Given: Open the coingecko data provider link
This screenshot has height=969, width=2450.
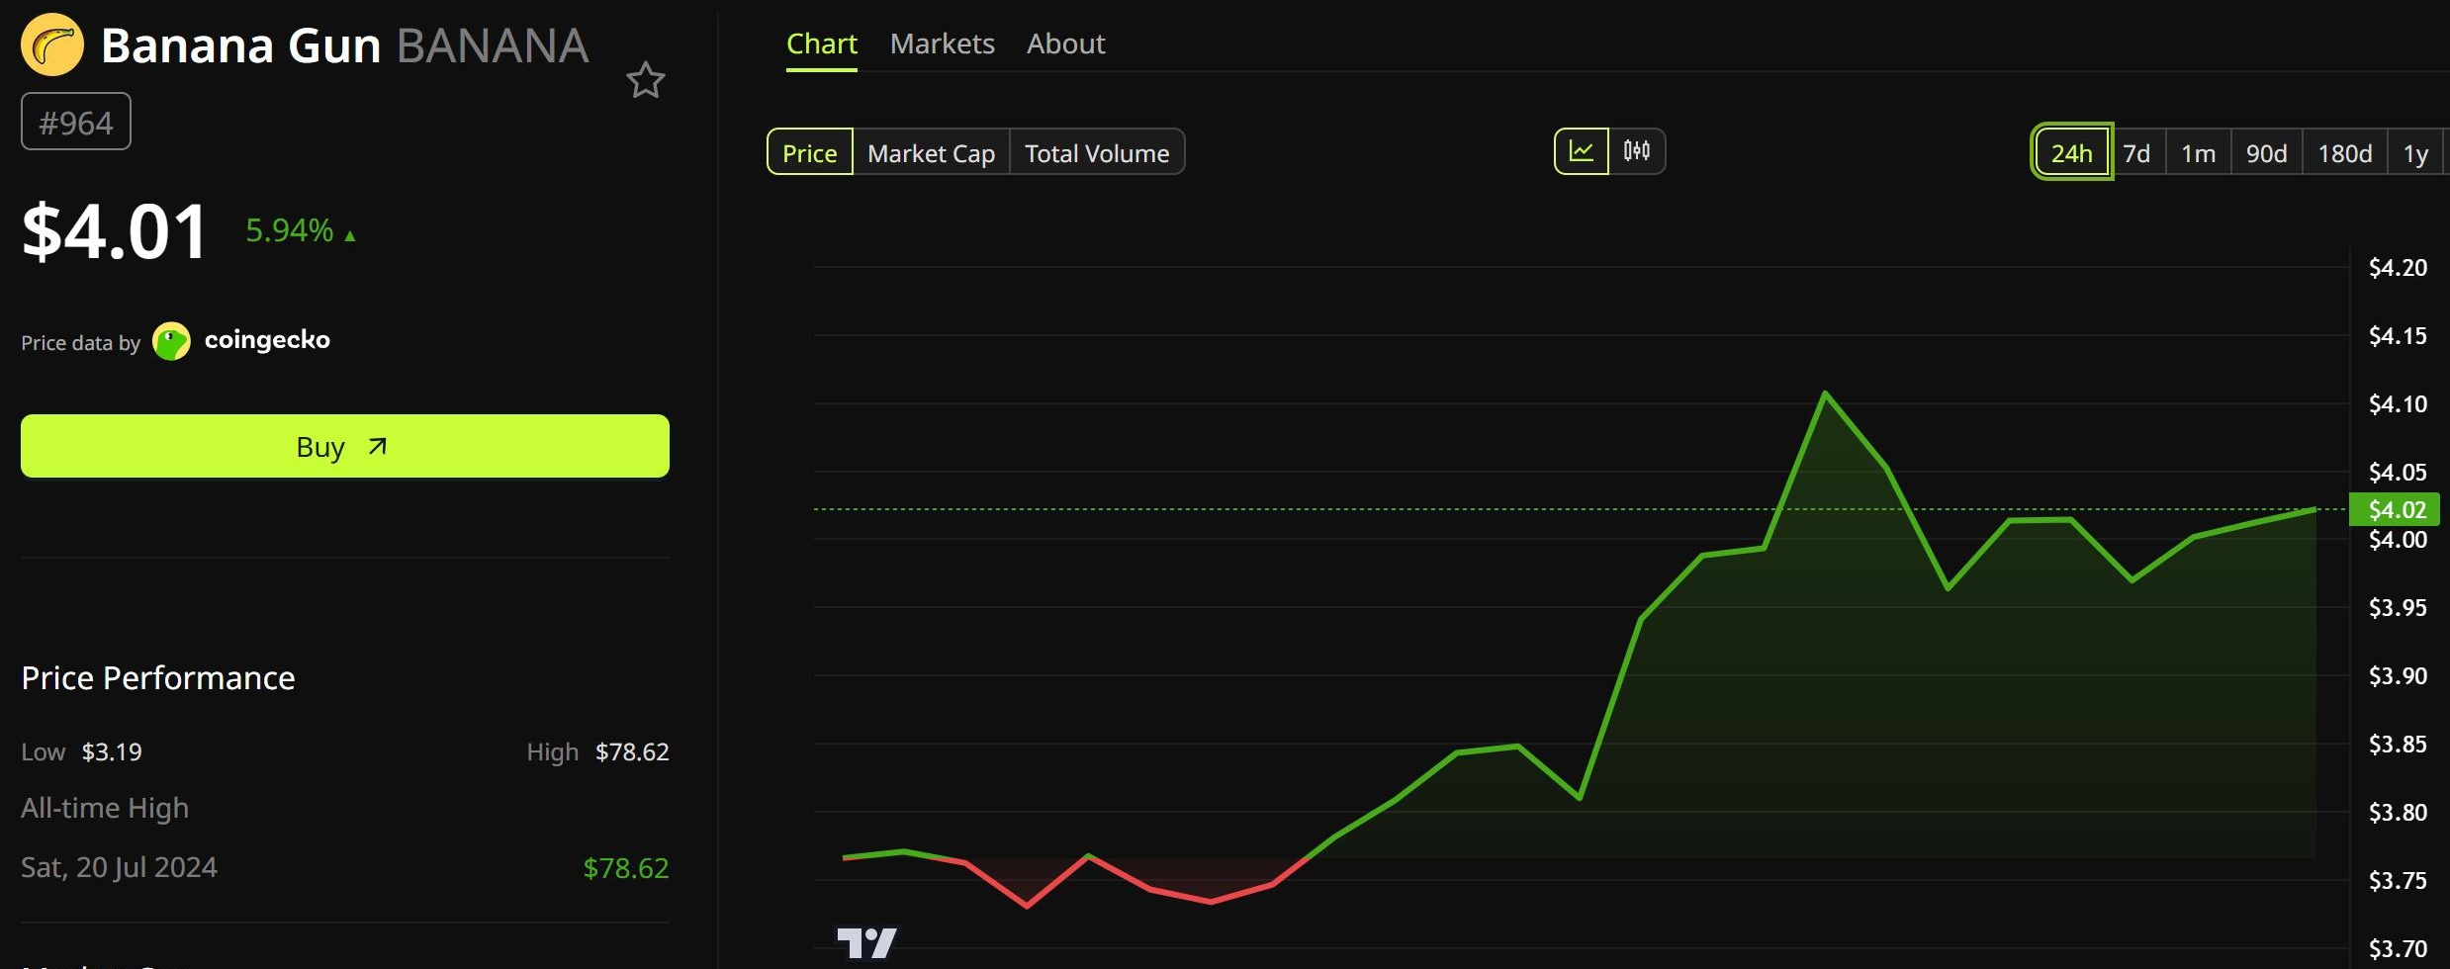Looking at the screenshot, I should coord(267,340).
